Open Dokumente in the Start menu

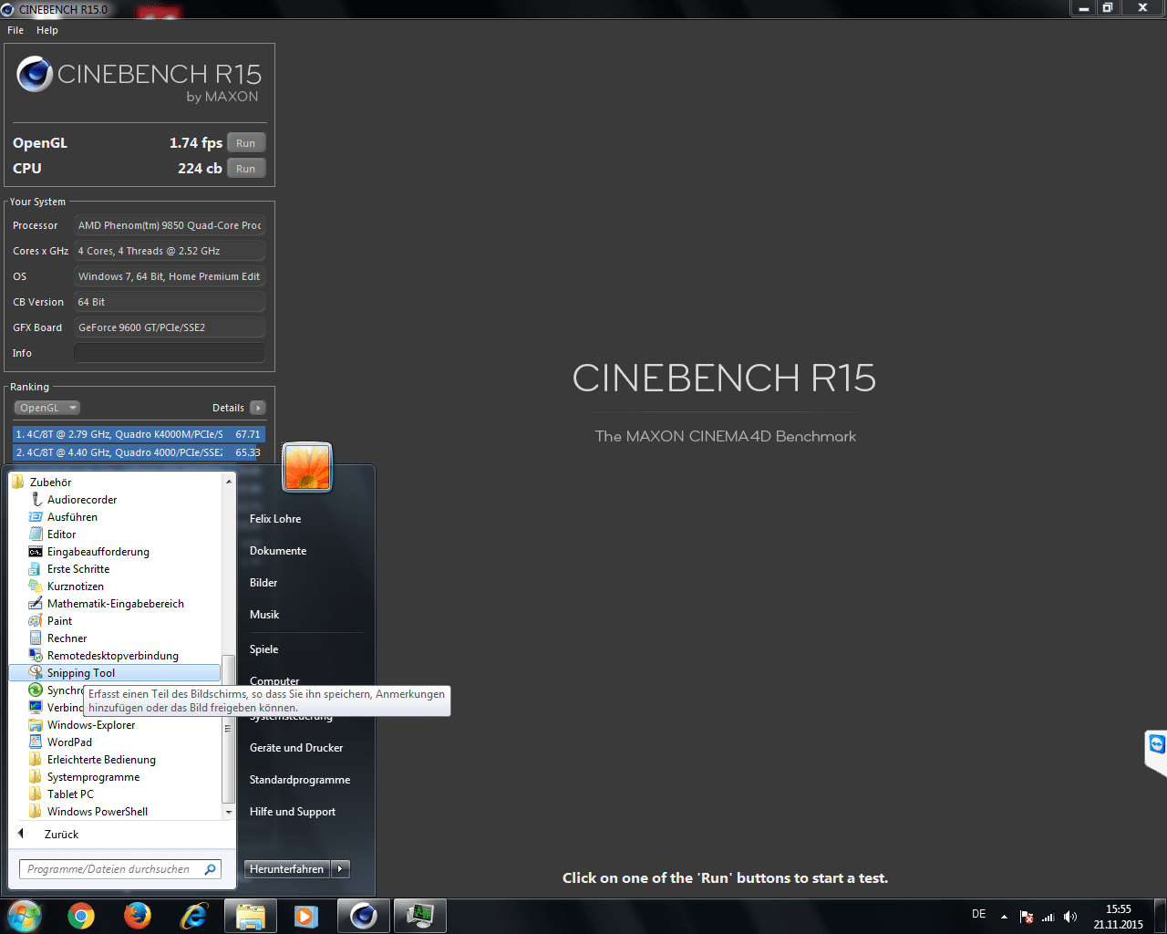point(278,551)
